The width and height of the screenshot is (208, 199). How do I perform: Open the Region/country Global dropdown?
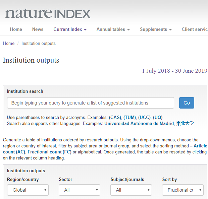28,190
